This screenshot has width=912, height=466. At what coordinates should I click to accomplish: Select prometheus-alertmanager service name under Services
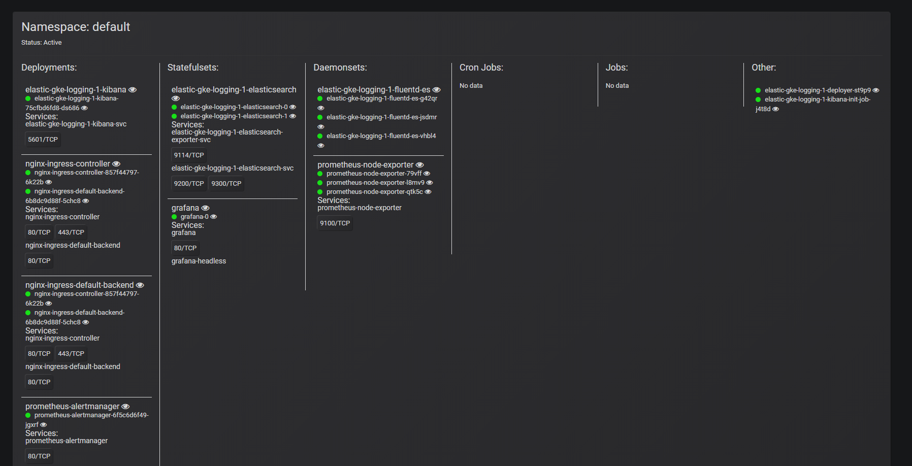67,441
